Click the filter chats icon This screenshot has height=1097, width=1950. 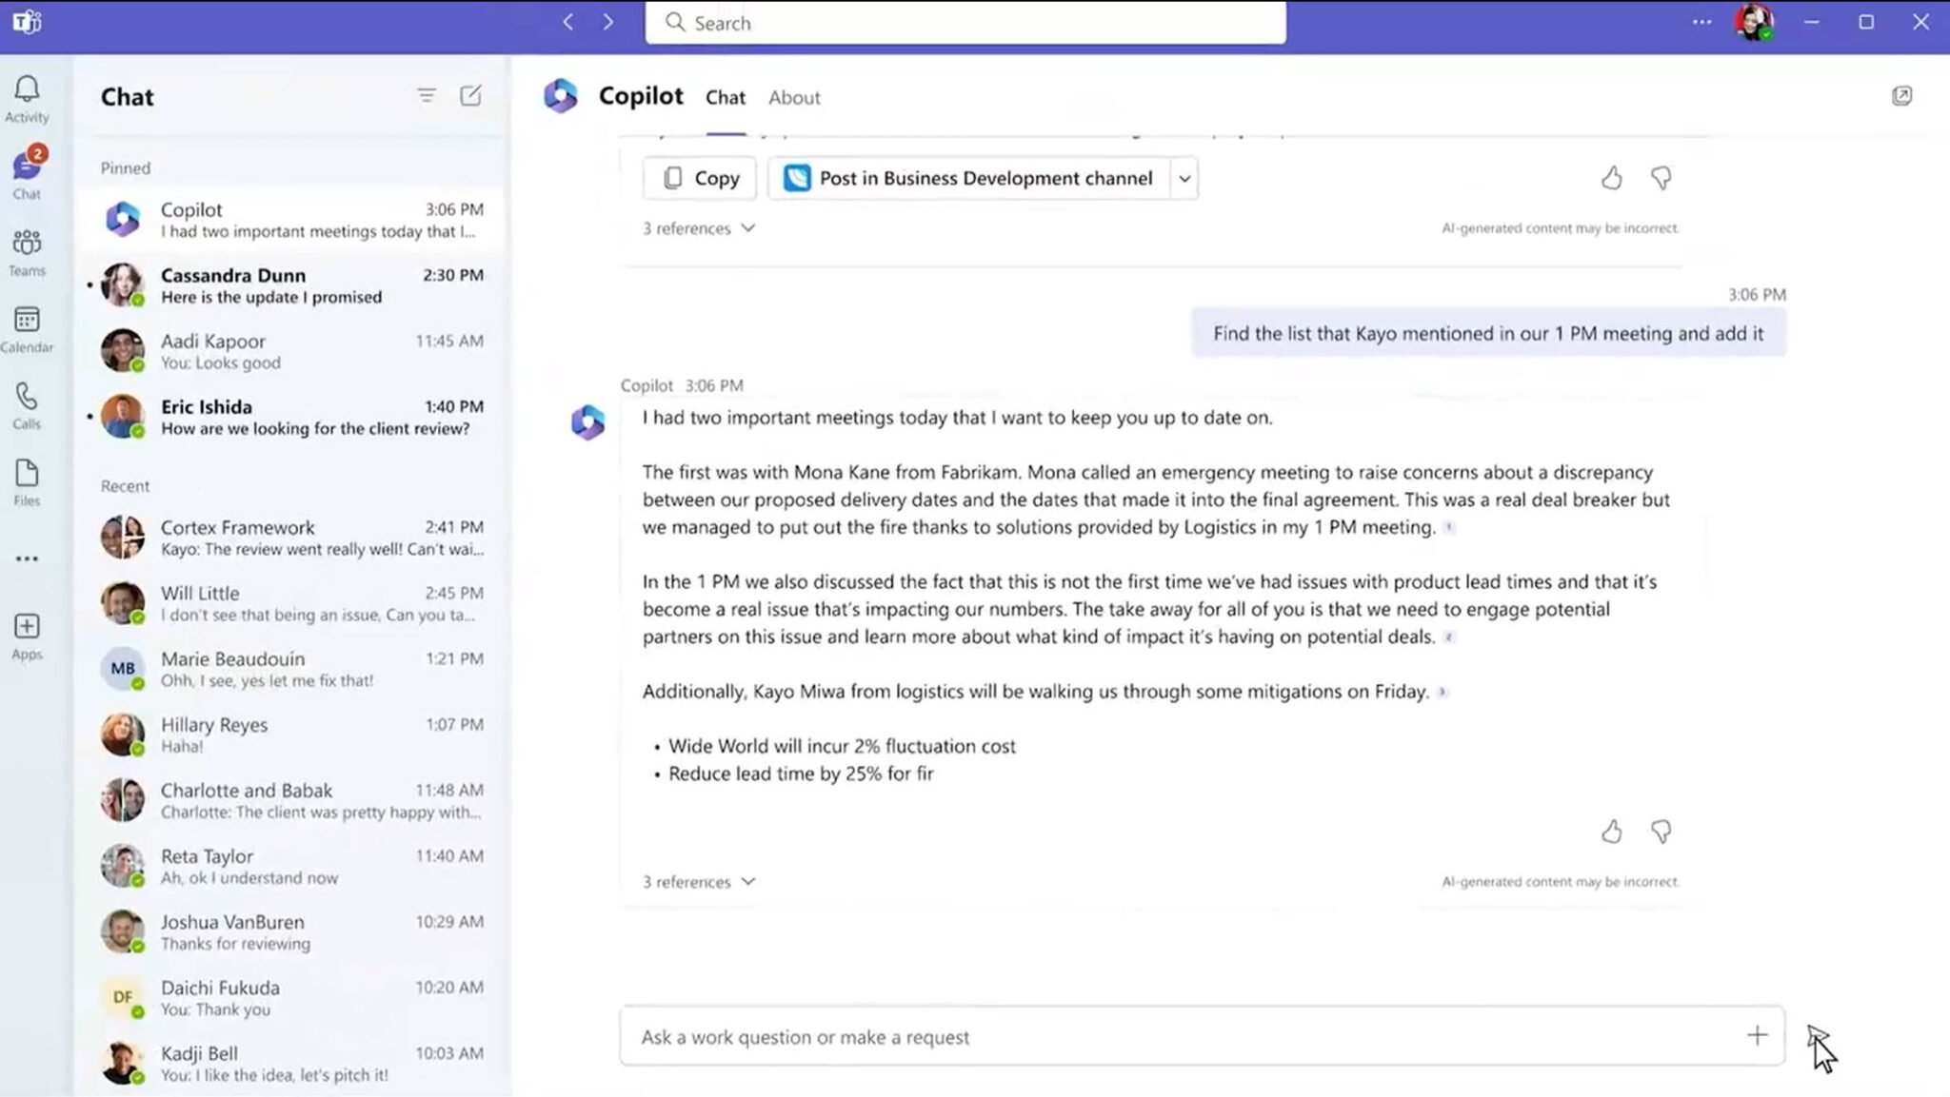[427, 95]
